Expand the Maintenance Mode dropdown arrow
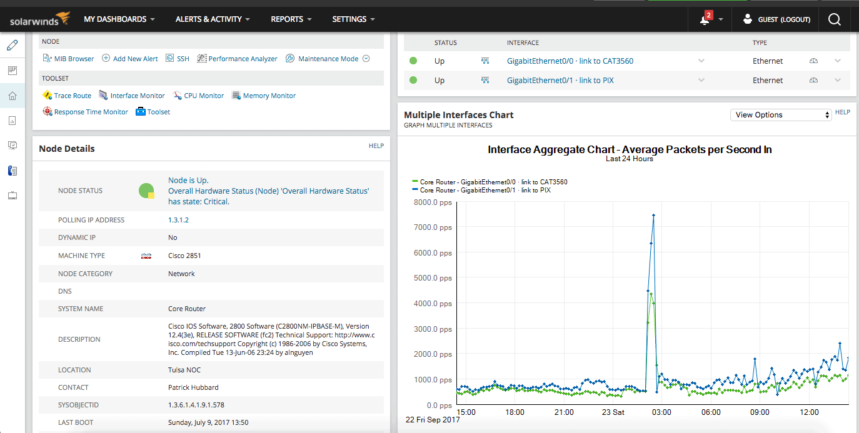This screenshot has width=859, height=433. pos(366,58)
